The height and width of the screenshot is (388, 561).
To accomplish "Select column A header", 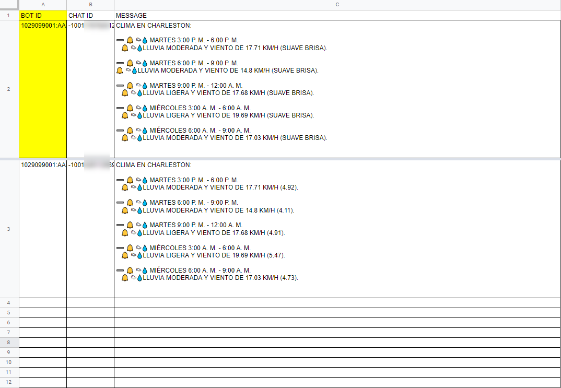I will 43,5.
